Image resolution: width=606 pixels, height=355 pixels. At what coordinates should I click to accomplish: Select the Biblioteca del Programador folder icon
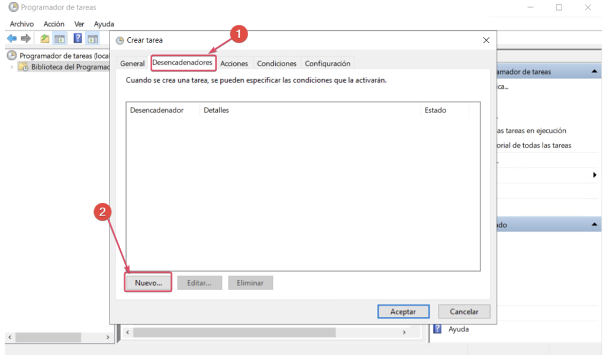point(23,67)
